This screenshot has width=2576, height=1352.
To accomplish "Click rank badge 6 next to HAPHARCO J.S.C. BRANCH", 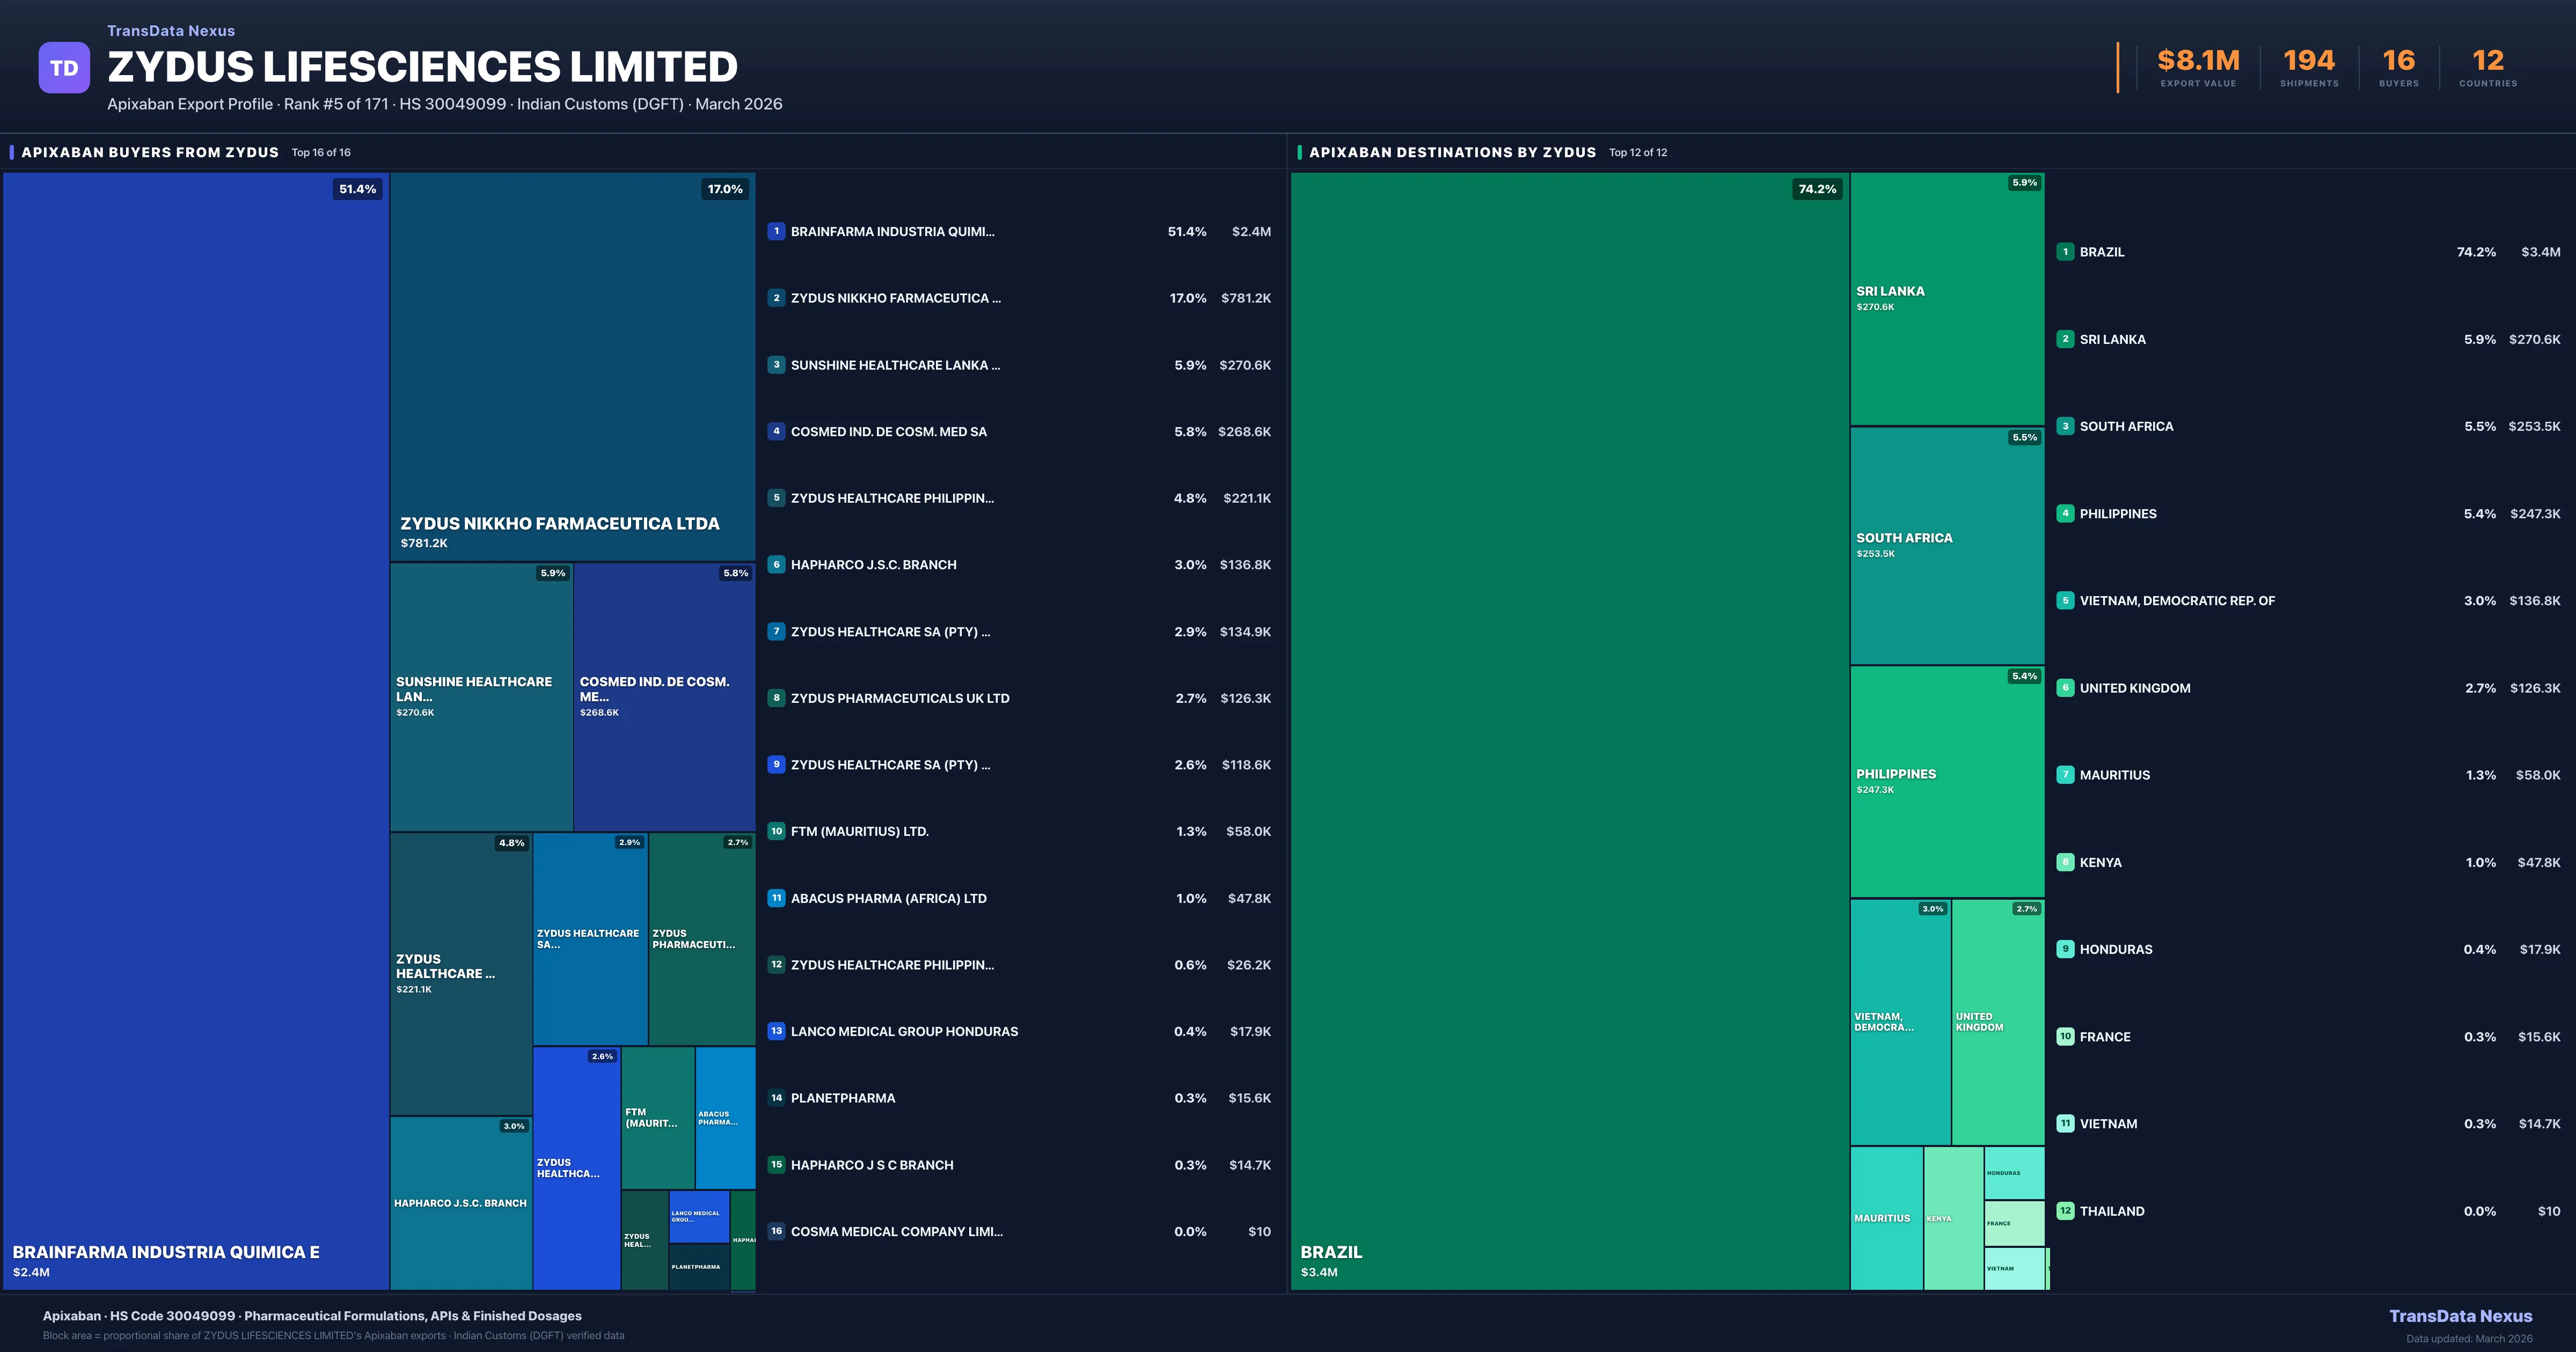I will tap(777, 564).
